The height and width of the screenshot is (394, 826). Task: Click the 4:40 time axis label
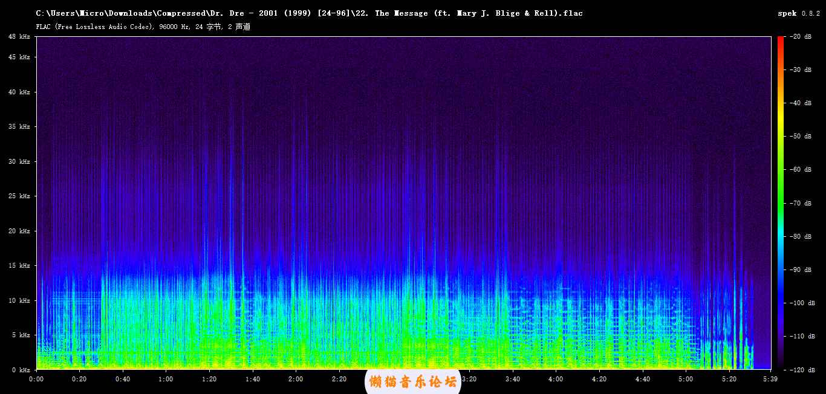pos(643,379)
